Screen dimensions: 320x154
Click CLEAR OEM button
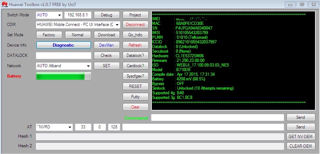[300, 146]
